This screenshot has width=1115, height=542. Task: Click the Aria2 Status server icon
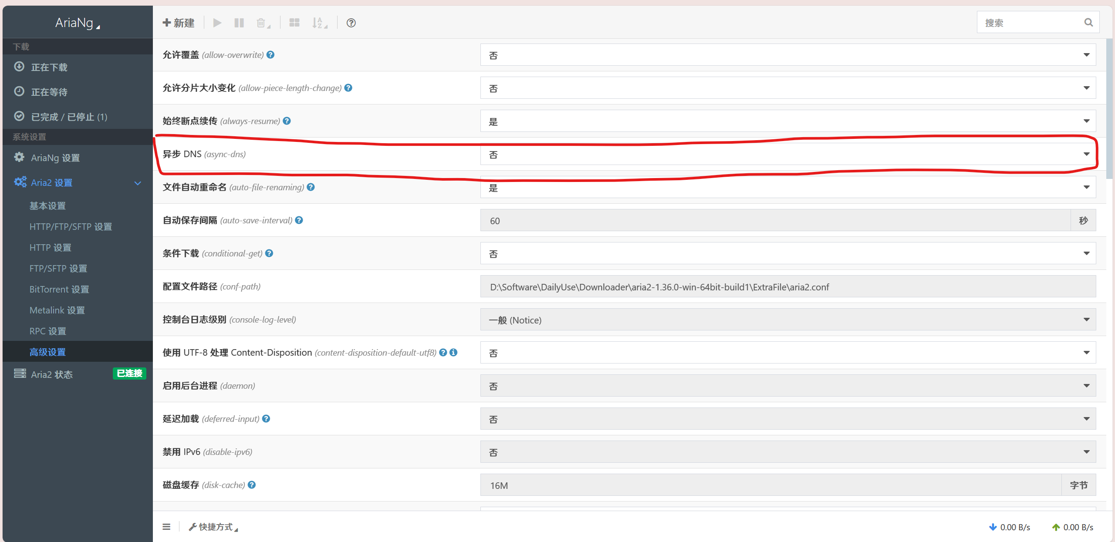tap(20, 374)
